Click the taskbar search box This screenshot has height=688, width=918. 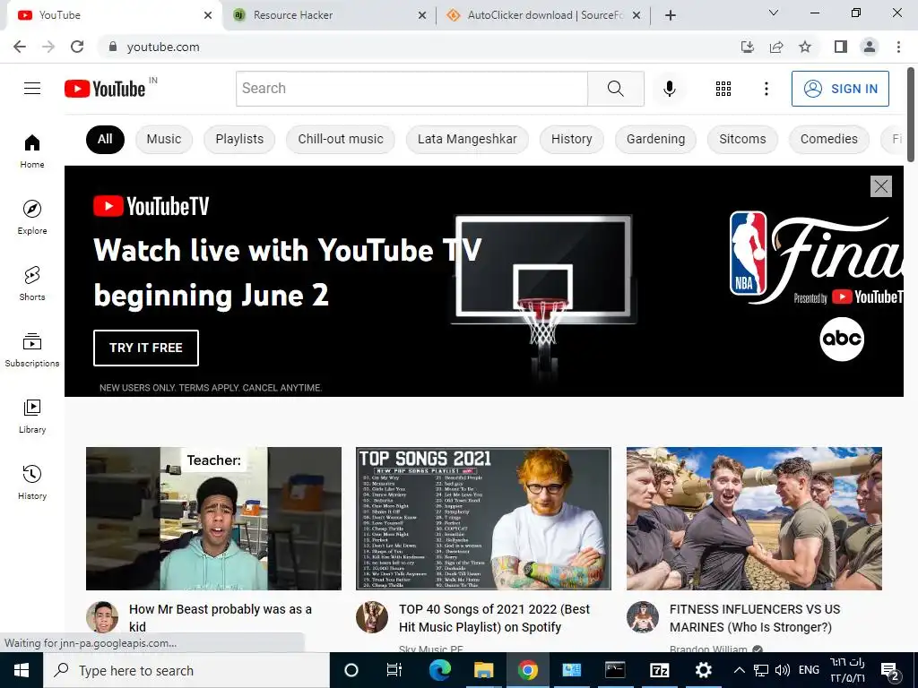pos(186,670)
